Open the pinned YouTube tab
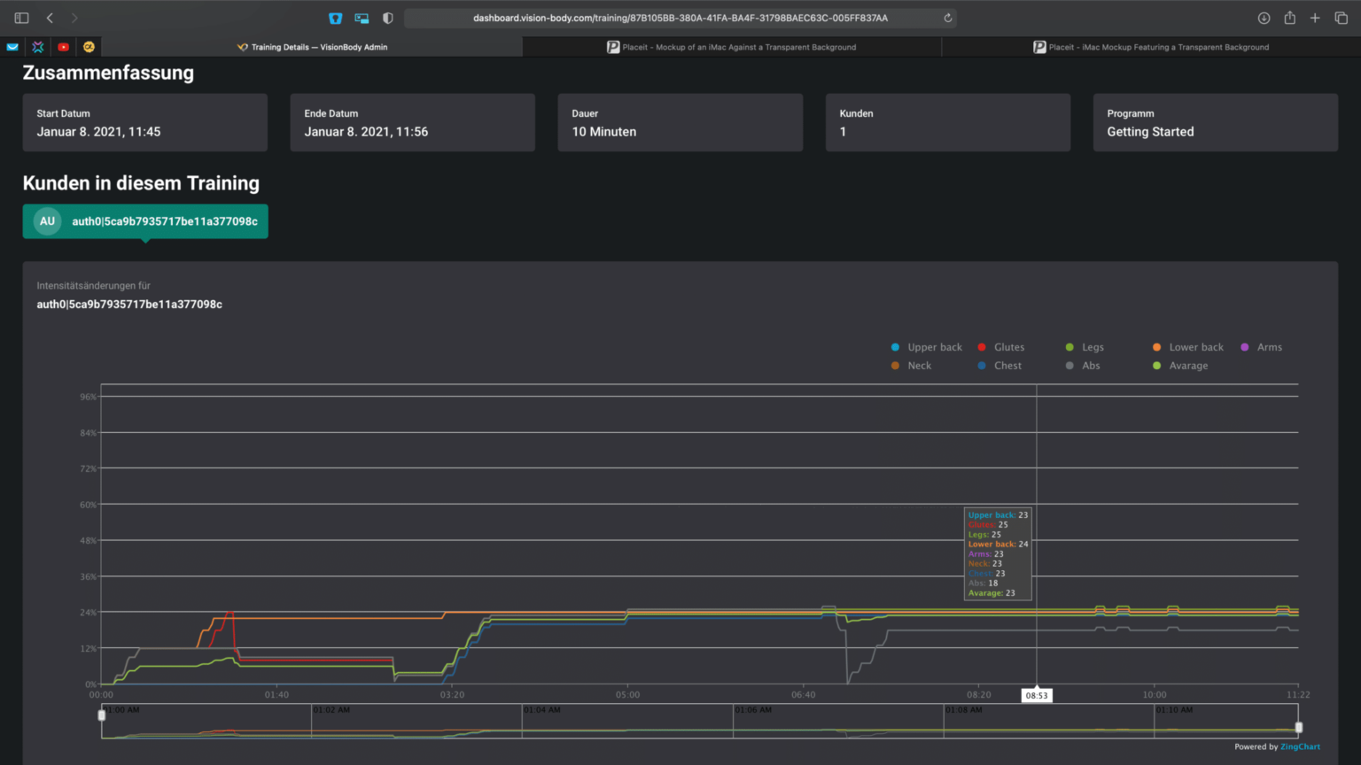 (x=63, y=47)
